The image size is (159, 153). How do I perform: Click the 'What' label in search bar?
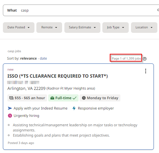point(12,10)
